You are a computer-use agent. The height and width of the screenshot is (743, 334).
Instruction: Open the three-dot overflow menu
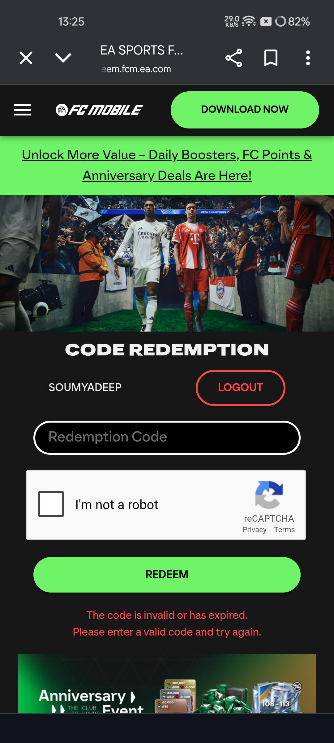308,58
